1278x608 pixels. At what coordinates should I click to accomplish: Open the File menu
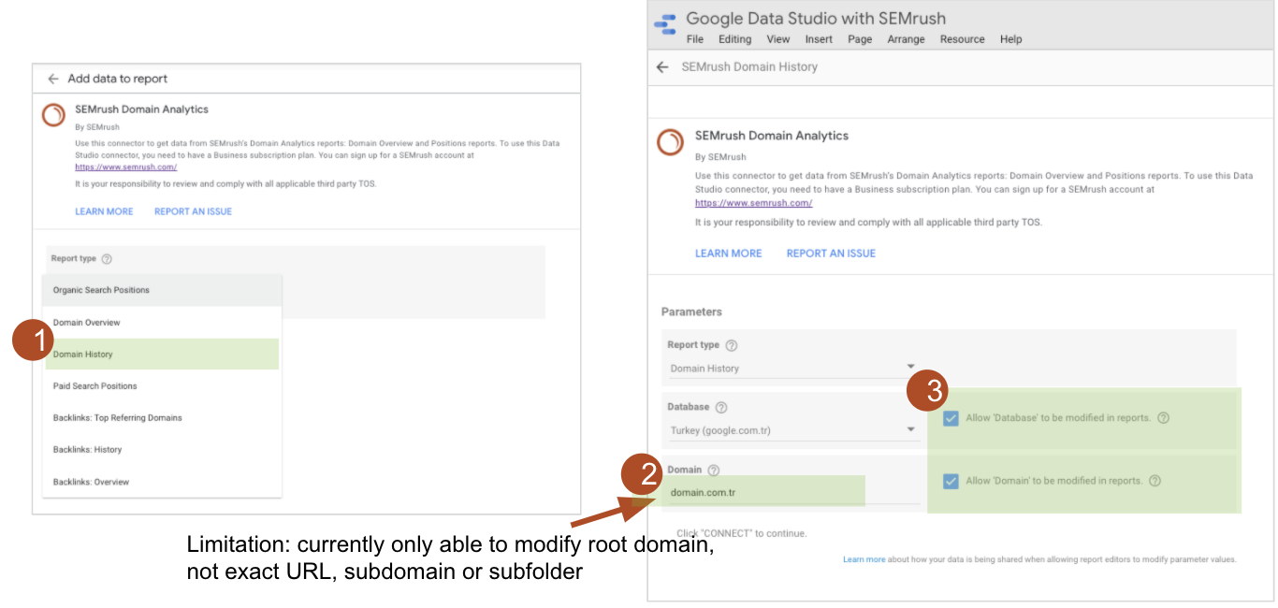tap(694, 39)
